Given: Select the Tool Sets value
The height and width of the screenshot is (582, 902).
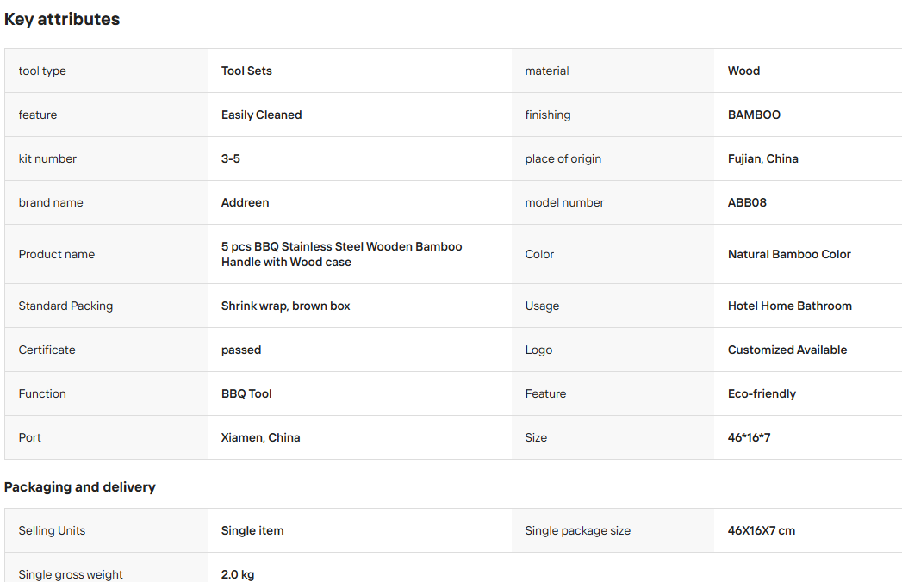Looking at the screenshot, I should tap(246, 71).
